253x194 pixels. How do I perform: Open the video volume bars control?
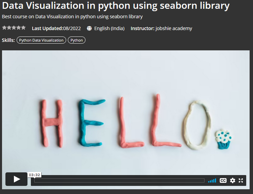pos(212,180)
